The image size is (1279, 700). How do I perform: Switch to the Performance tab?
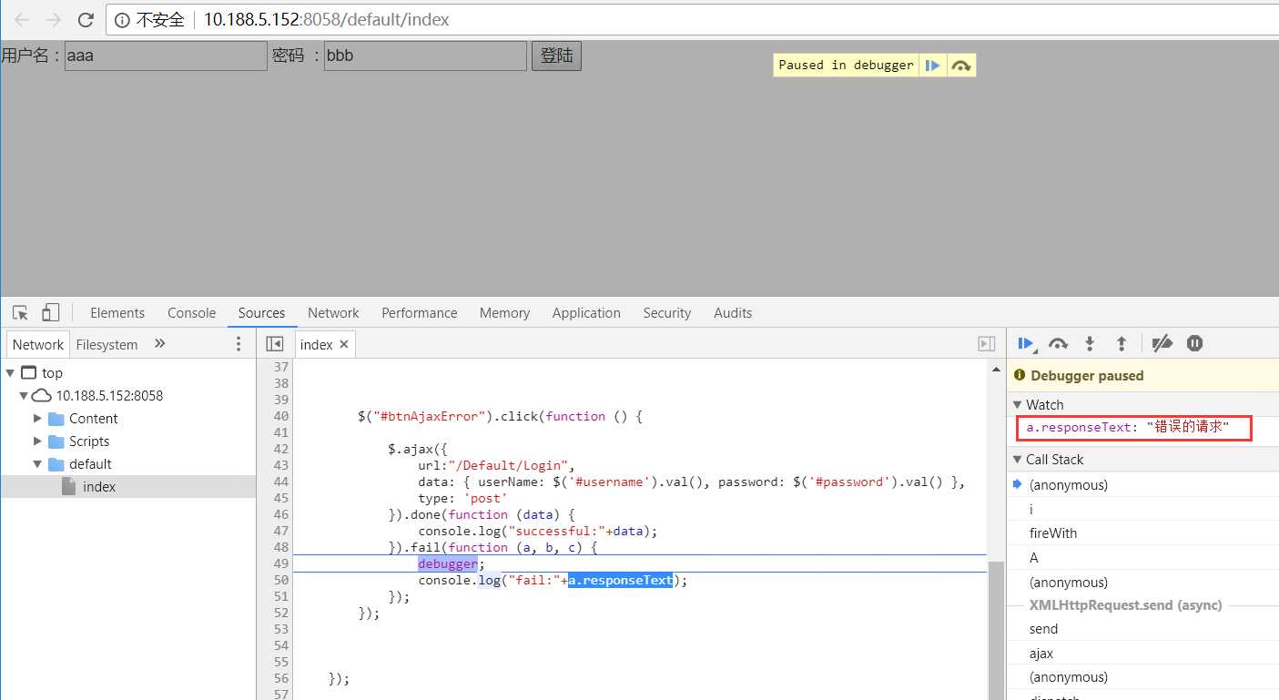pos(420,313)
